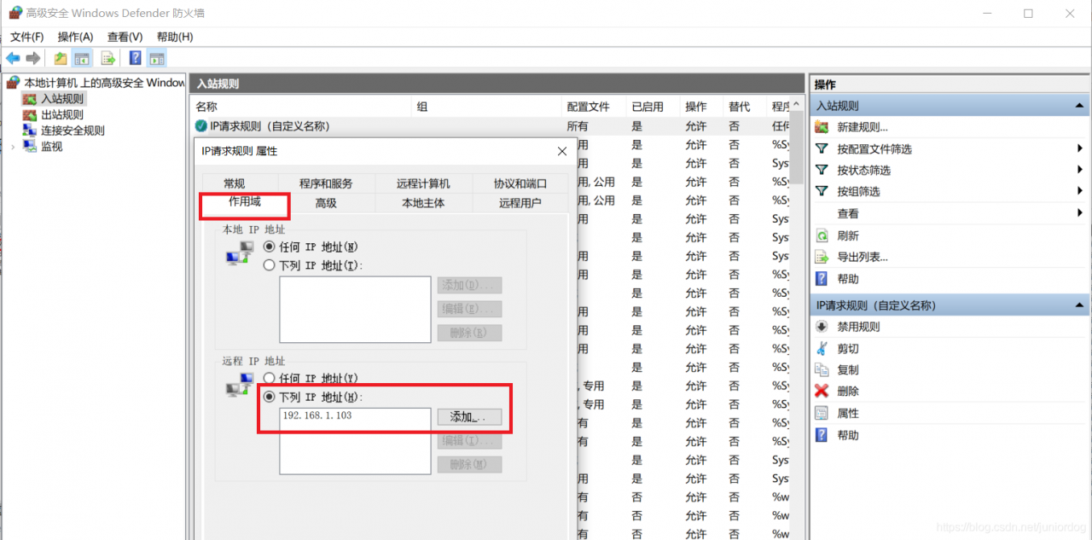This screenshot has width=1092, height=540.
Task: Click 添加 button beside the remote IP list
Action: tap(469, 417)
